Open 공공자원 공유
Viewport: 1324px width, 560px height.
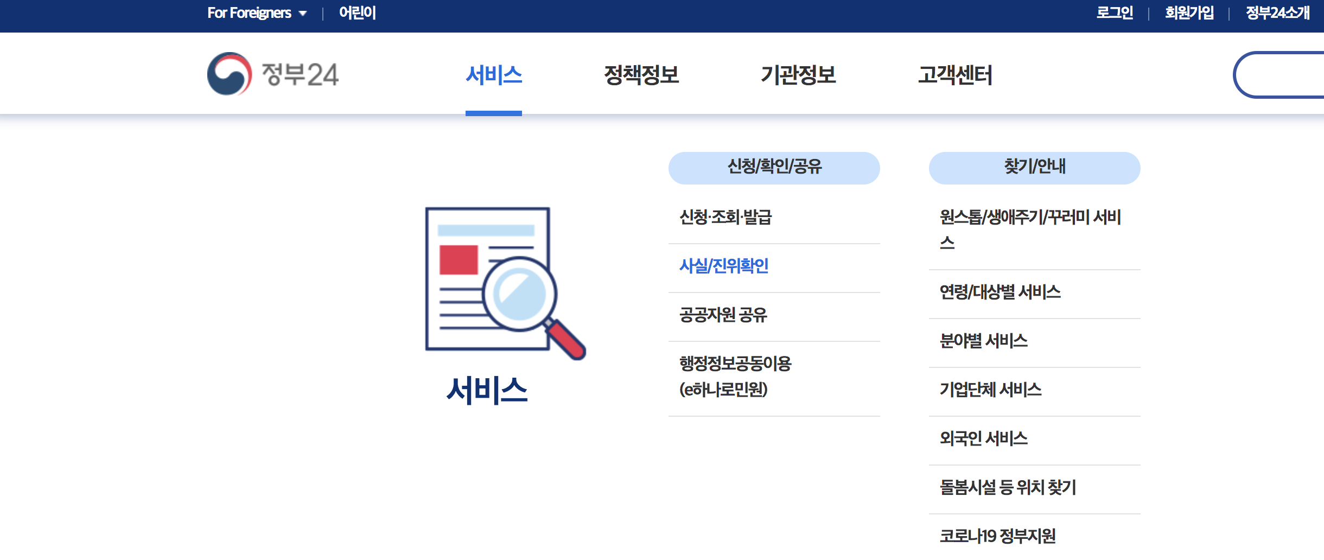[724, 316]
